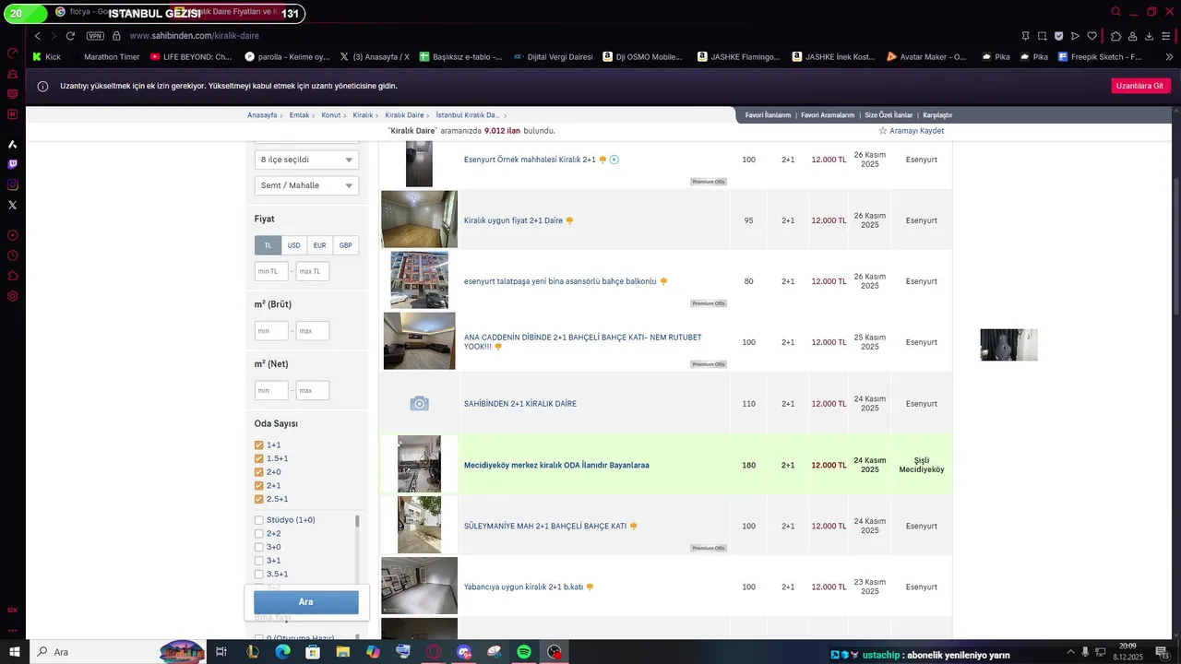1181x664 pixels.
Task: Open browser downloads icon
Action: 1150,36
